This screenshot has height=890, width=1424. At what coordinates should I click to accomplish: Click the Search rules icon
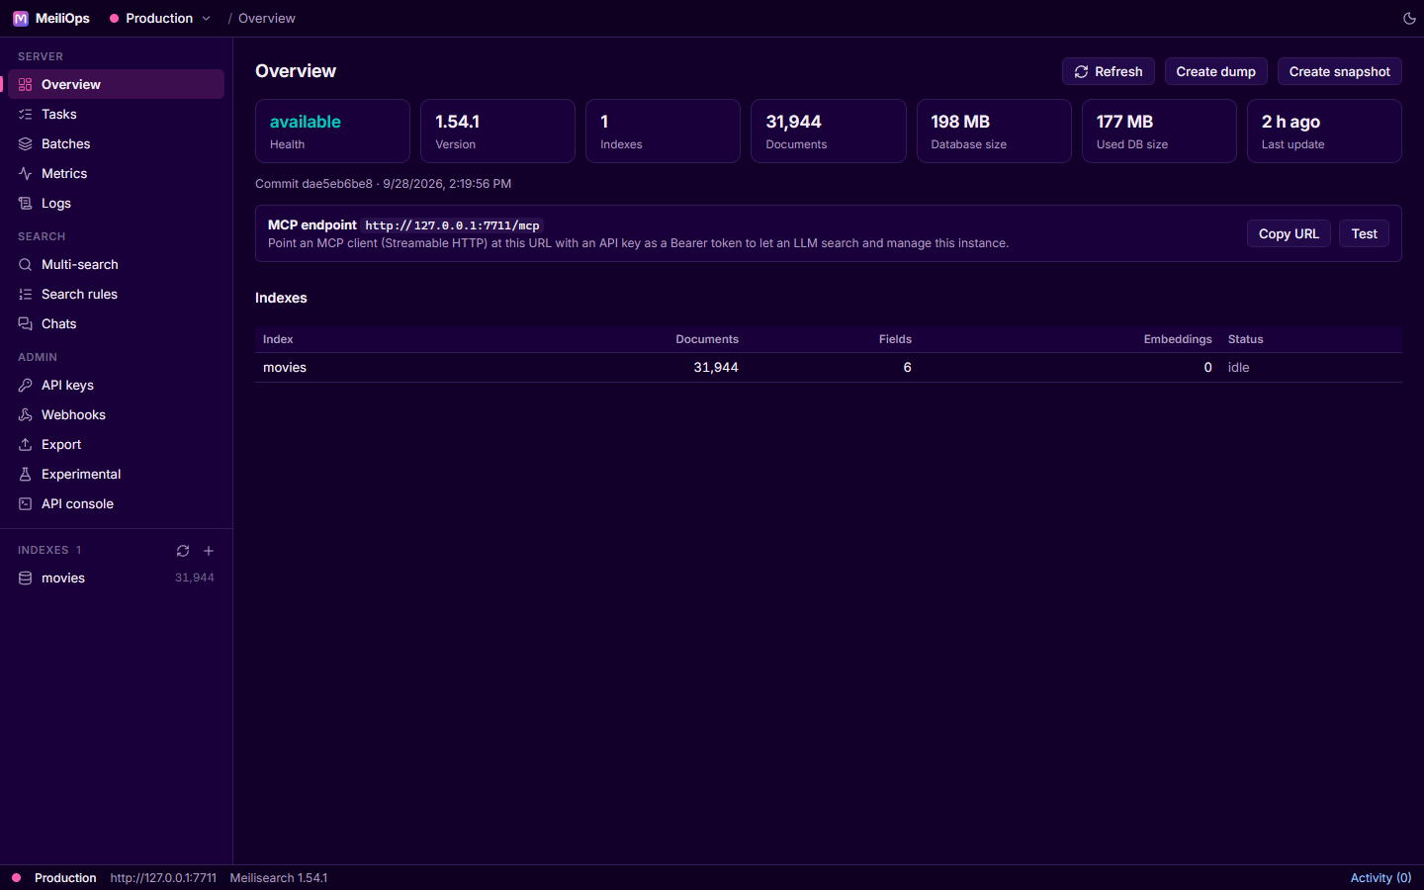coord(26,295)
